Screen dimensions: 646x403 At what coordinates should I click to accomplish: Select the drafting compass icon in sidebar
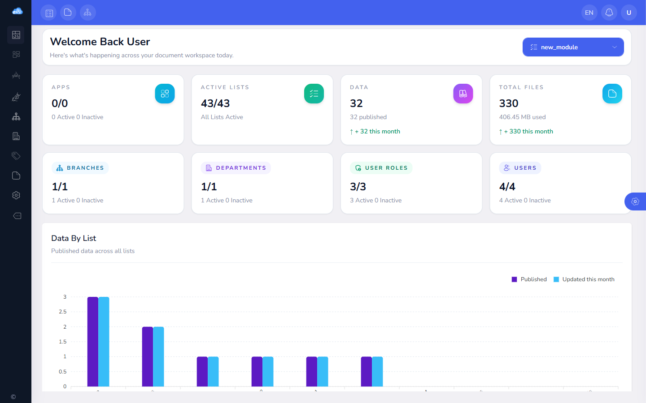(16, 75)
